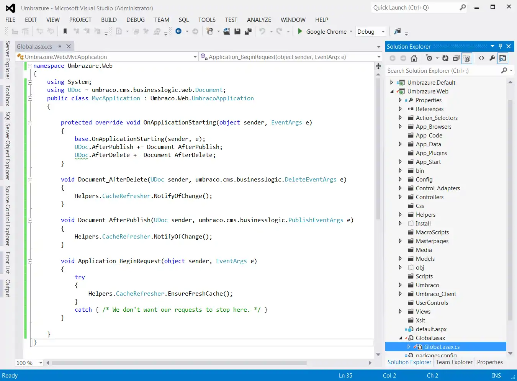Open the Source Control Explorer panel
The height and width of the screenshot is (381, 517).
pos(7,216)
